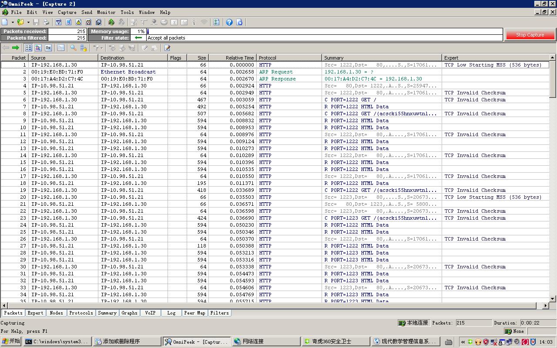Switch to 奇虎360安全卫士 taskbar window
557x348 pixels.
tap(336, 341)
